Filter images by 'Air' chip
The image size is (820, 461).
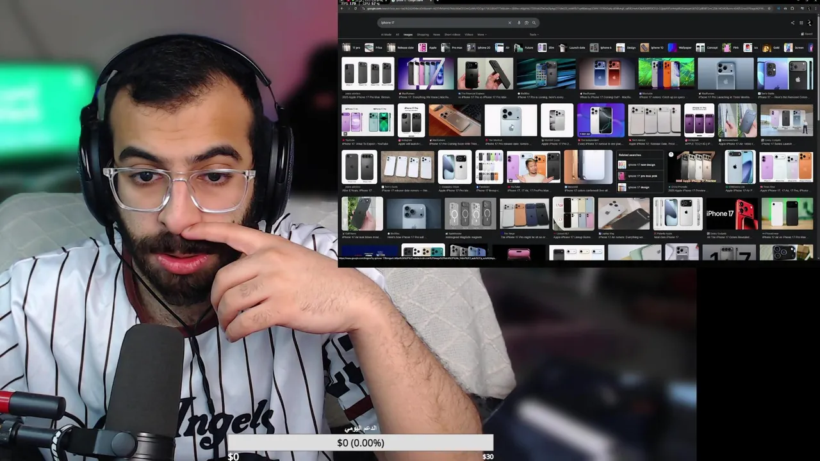pos(502,47)
